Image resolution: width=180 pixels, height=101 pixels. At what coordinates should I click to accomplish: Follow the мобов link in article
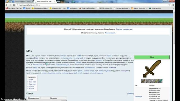click(x=62, y=56)
